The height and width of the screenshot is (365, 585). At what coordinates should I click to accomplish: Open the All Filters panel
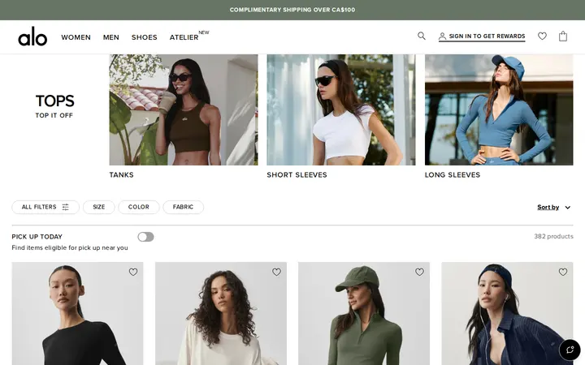tap(45, 207)
